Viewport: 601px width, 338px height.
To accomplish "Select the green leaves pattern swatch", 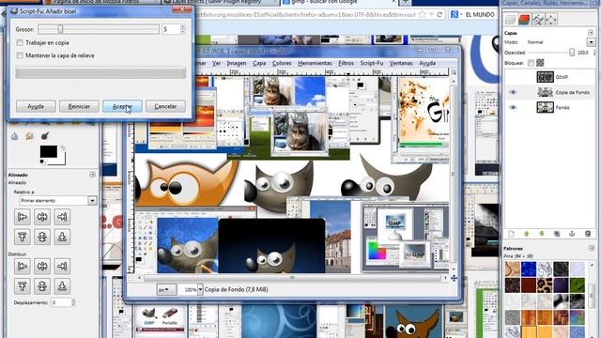I will pos(577,285).
